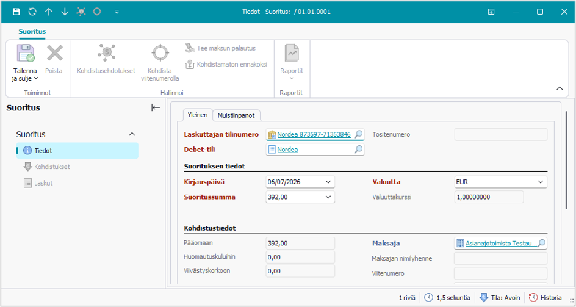Collapse the Suoritus side panel
576x307 pixels.
pos(156,107)
